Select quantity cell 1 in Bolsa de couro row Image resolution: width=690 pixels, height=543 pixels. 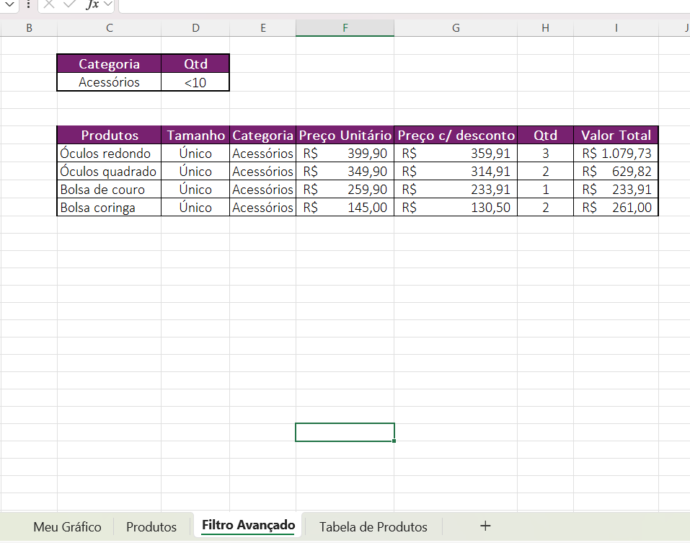(545, 189)
